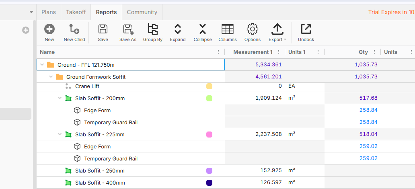The width and height of the screenshot is (415, 189).
Task: Switch to the Takeoff tab
Action: tap(76, 12)
